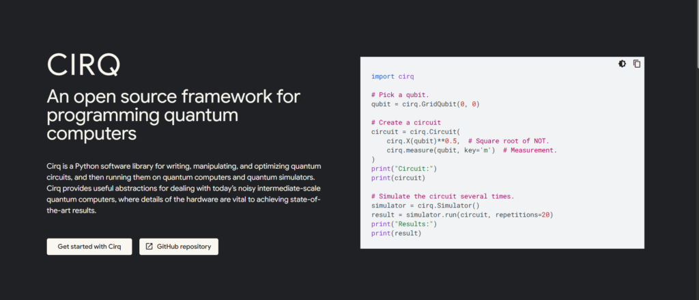This screenshot has height=300, width=699.
Task: Click the comment "# Square root of NOT."
Action: pos(509,141)
